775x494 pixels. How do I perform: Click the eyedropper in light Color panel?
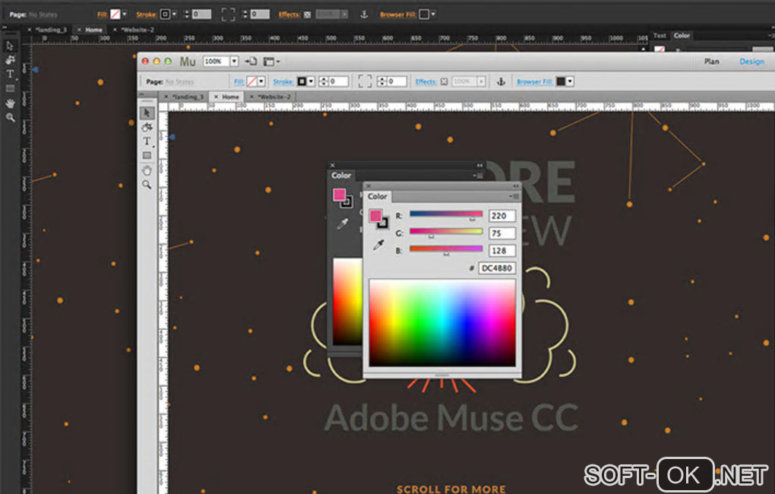tap(378, 244)
